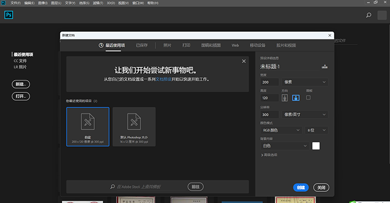Close the 新建文档 dialog with title bar X
Viewport: 390px width, 203px height.
pyautogui.click(x=330, y=35)
